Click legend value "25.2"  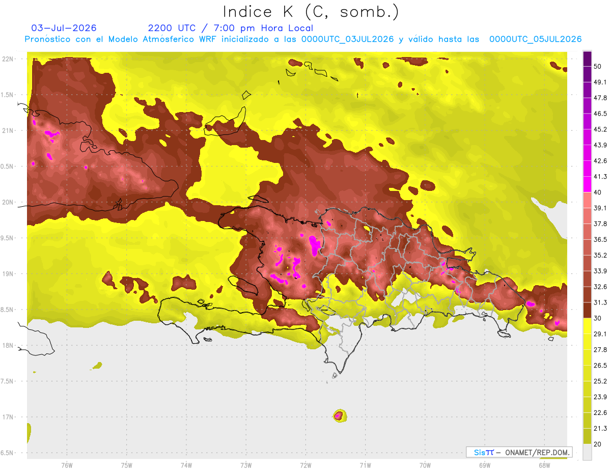(x=600, y=381)
